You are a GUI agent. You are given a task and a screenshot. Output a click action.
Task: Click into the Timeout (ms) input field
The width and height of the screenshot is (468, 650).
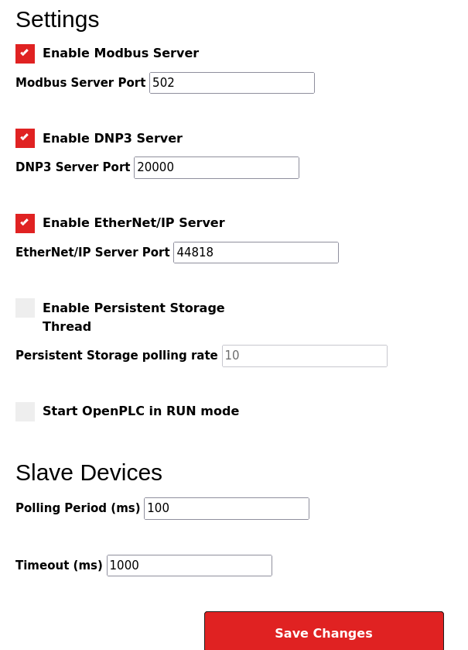click(x=189, y=566)
